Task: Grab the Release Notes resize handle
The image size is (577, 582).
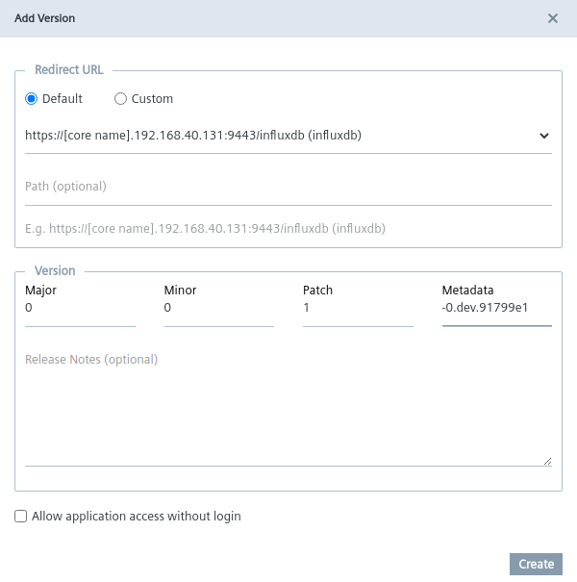Action: pyautogui.click(x=547, y=461)
